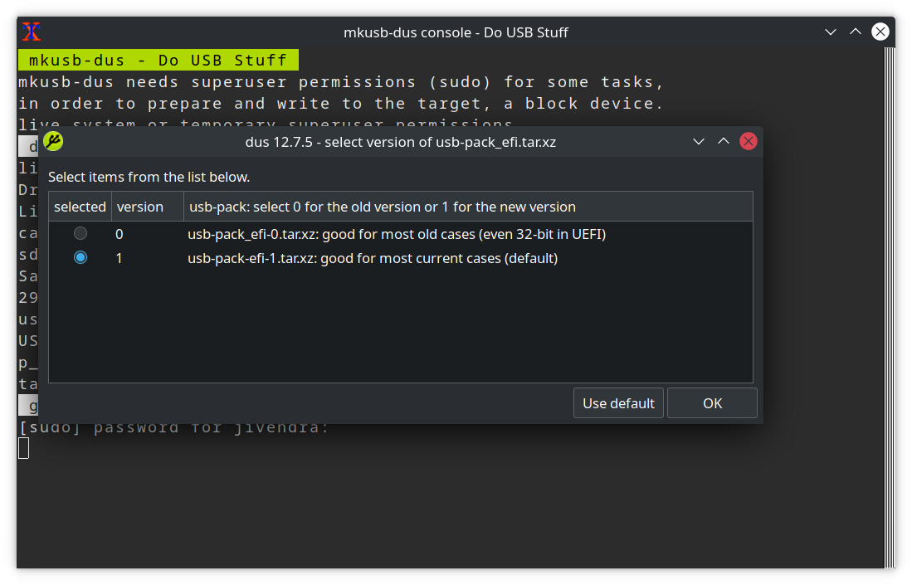Close the dus 12.7.5 dialog
Viewport: 912px width, 585px height.
click(749, 141)
